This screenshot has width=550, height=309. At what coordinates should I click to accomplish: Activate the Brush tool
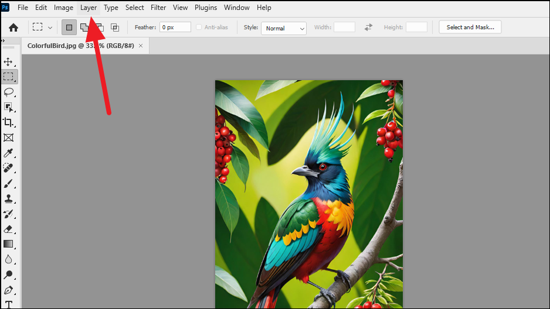tap(8, 184)
